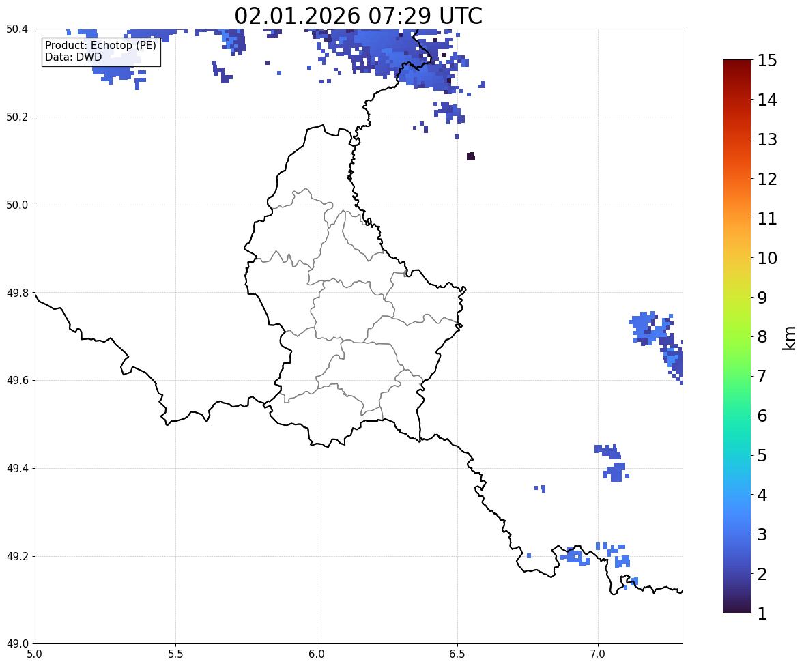Click the colorbar tick label 15

tap(767, 60)
